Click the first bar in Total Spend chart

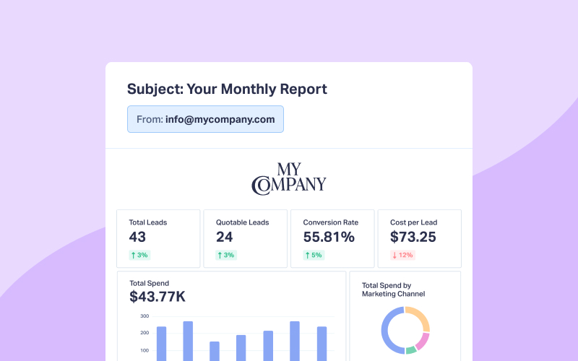162,344
